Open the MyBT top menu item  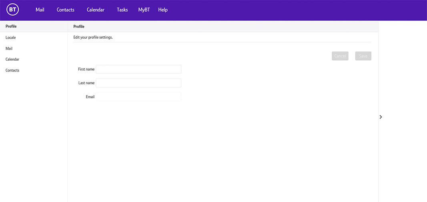click(x=144, y=10)
